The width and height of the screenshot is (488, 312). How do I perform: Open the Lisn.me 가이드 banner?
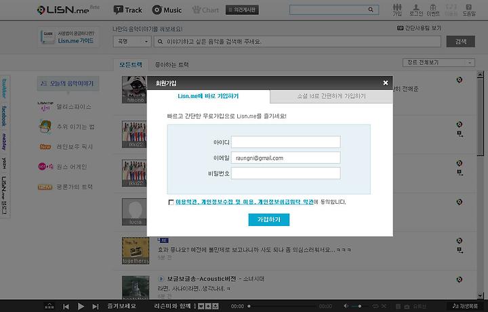pos(68,37)
